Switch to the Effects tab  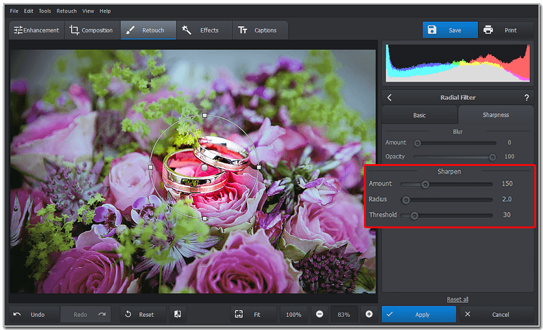tap(204, 30)
